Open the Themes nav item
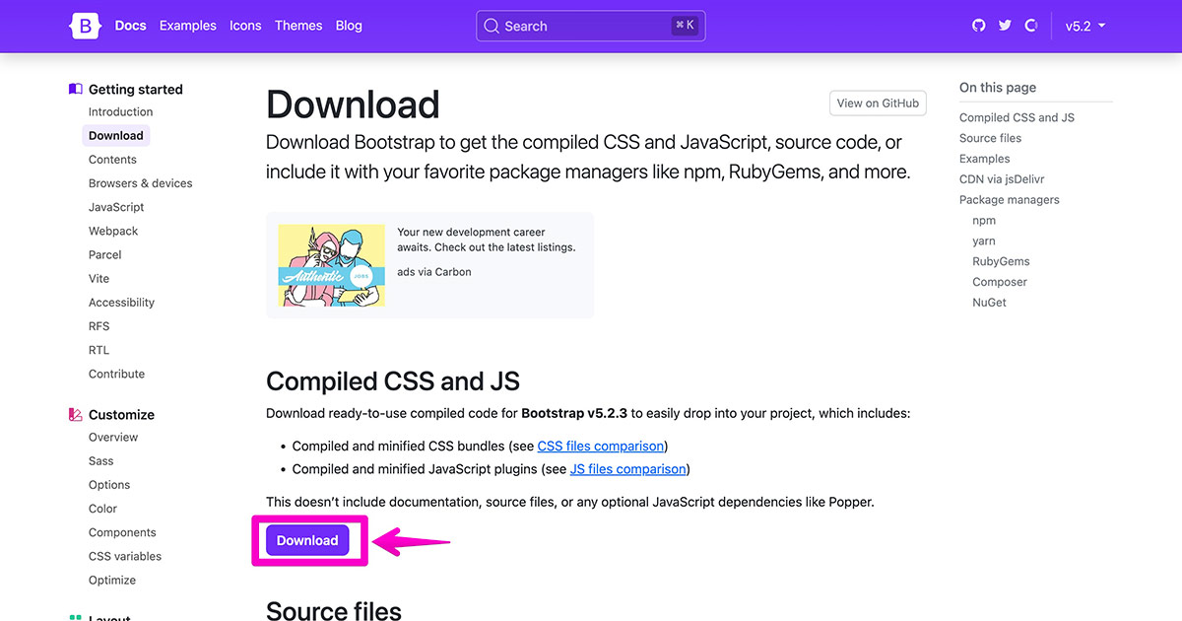Screen dimensions: 1182x621 298,26
